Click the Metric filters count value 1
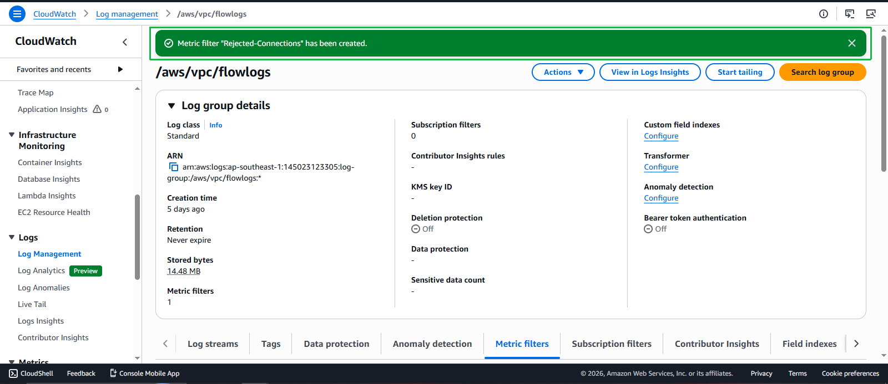The image size is (888, 384). pos(169,302)
